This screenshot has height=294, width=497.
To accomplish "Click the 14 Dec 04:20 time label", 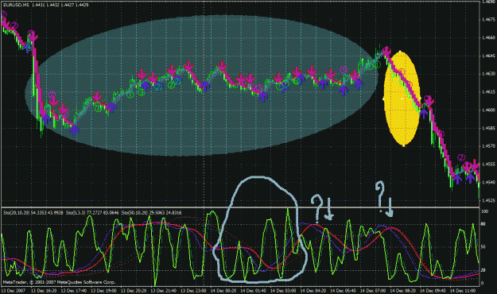I will click(x=313, y=291).
